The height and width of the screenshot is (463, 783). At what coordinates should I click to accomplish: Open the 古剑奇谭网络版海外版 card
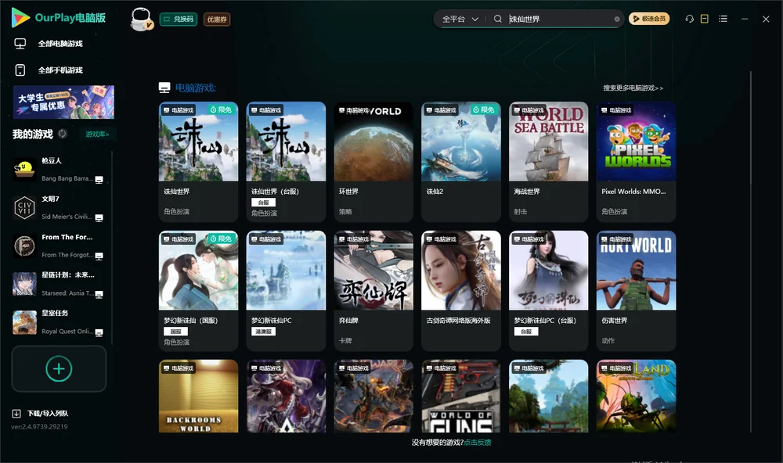tap(461, 291)
